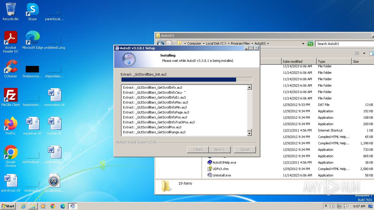Image resolution: width=374 pixels, height=210 pixels.
Task: Expand the Program Files breadcrumb arrow
Action: pyautogui.click(x=252, y=44)
